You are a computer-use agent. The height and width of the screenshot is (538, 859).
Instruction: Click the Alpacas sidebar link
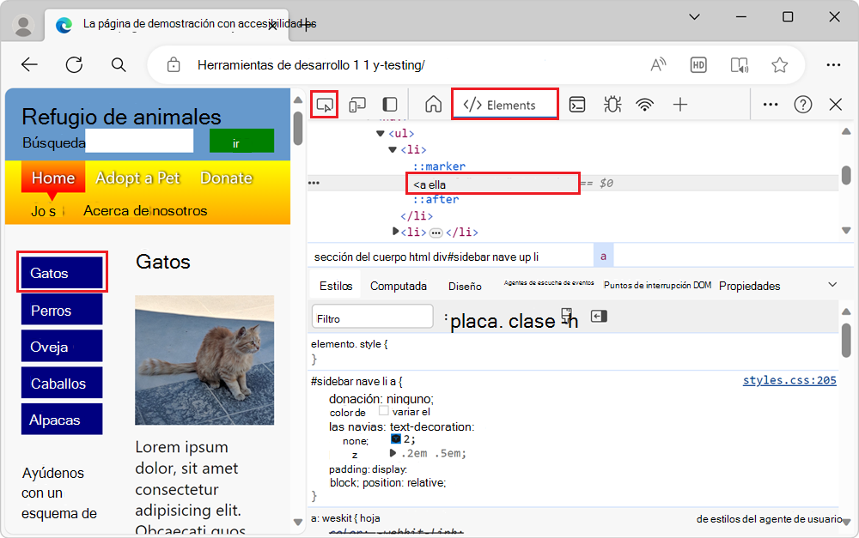coord(62,420)
